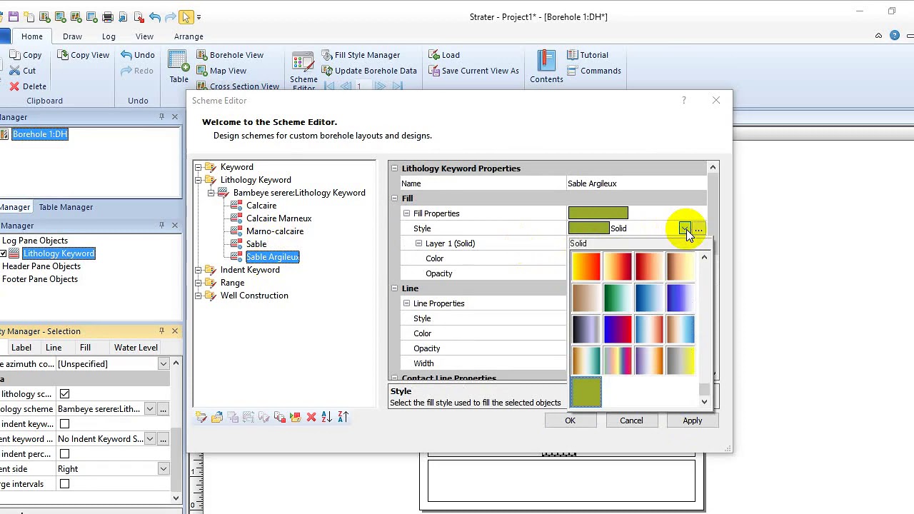
Task: Collapse the Lithology Keyword tree node
Action: (199, 180)
